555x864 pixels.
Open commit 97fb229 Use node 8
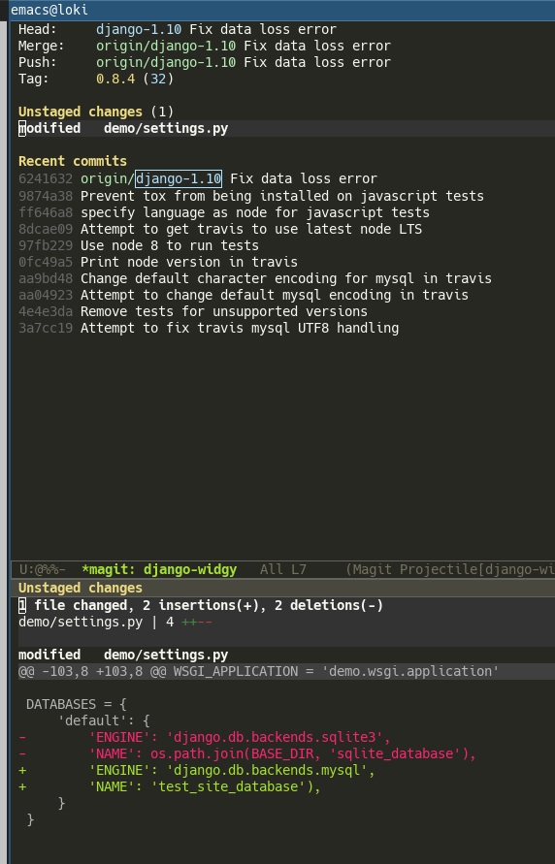139,245
